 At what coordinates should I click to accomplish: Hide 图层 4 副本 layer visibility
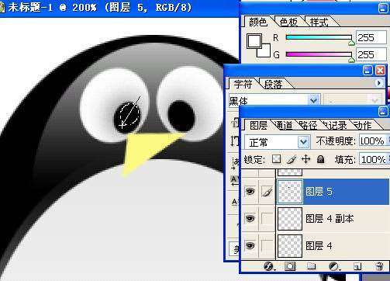coord(250,219)
